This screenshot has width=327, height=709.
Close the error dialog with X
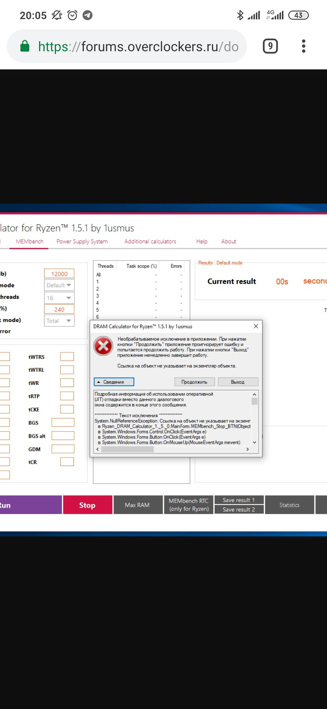pyautogui.click(x=256, y=326)
